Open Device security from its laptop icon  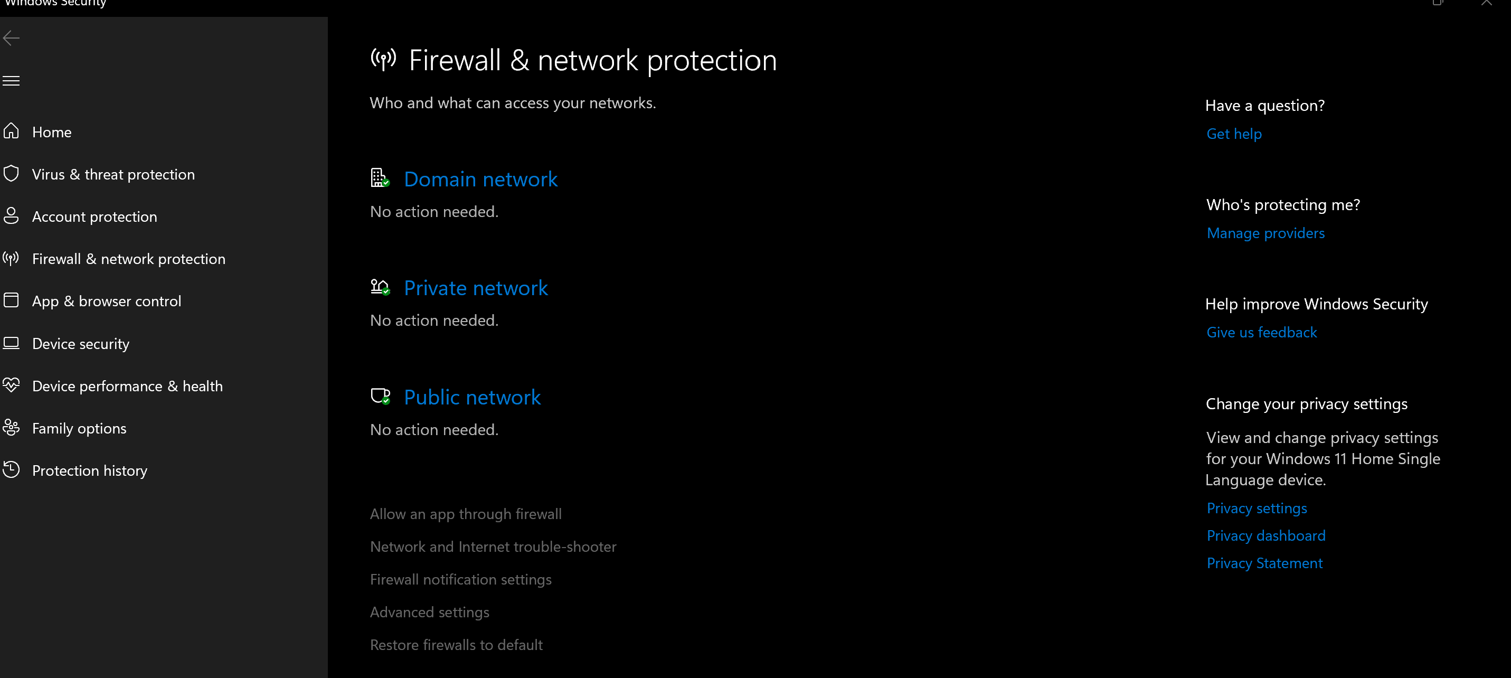point(11,343)
